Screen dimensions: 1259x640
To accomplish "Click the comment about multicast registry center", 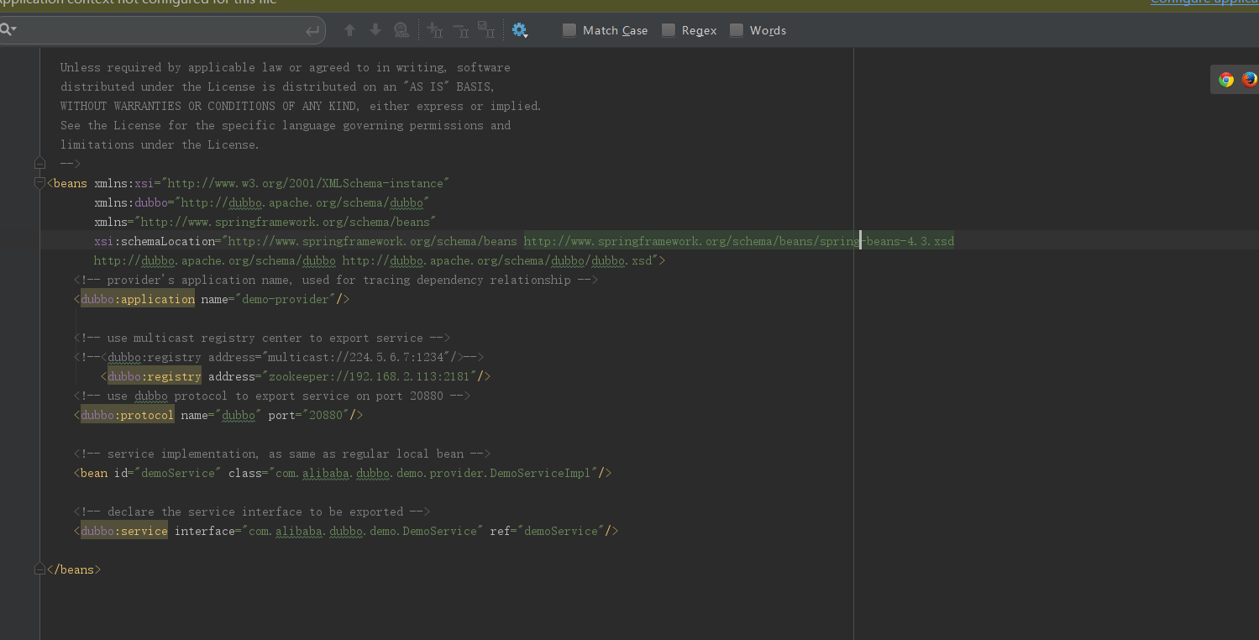I will click(x=262, y=338).
